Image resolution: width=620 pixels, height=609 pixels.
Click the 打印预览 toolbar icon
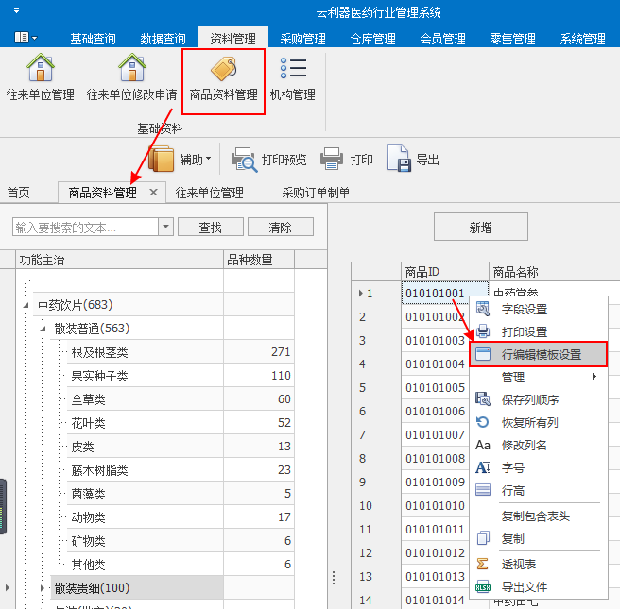[245, 160]
